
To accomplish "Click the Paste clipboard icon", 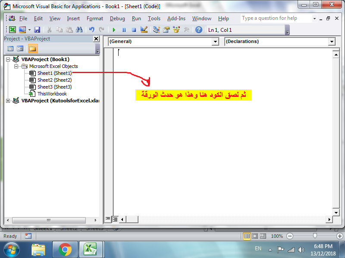I will coord(69,30).
